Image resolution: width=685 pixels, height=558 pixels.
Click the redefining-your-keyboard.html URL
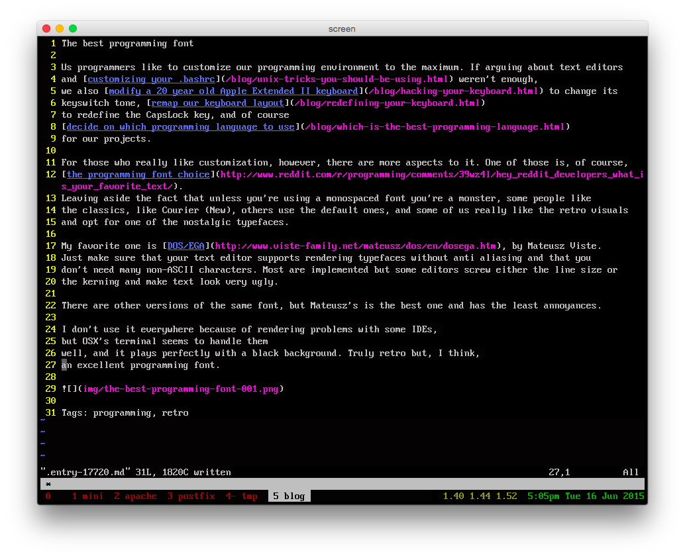pyautogui.click(x=387, y=103)
